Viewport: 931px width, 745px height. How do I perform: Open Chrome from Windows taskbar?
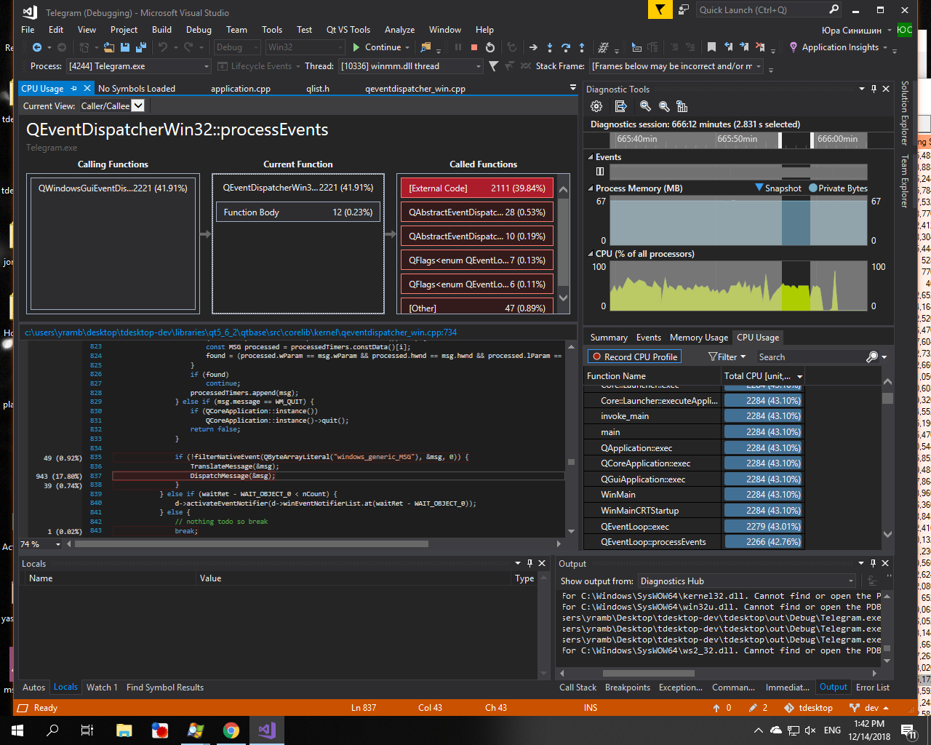pos(231,730)
